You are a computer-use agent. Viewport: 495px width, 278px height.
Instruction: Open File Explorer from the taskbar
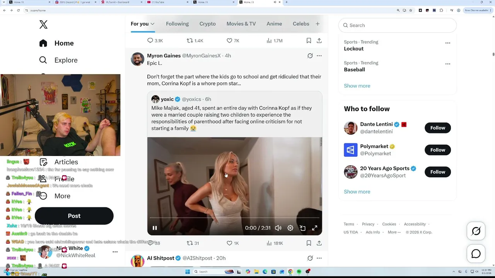(x=256, y=272)
